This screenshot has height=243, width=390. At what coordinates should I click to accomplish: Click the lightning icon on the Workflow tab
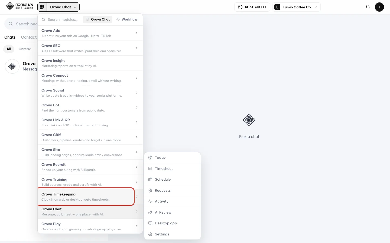coord(118,19)
